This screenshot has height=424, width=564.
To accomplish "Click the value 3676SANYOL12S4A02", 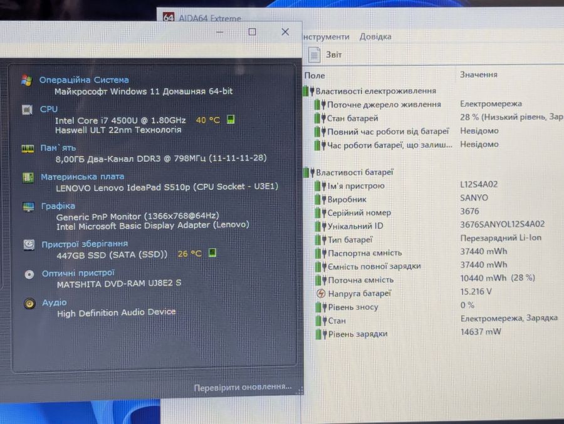I will click(502, 224).
